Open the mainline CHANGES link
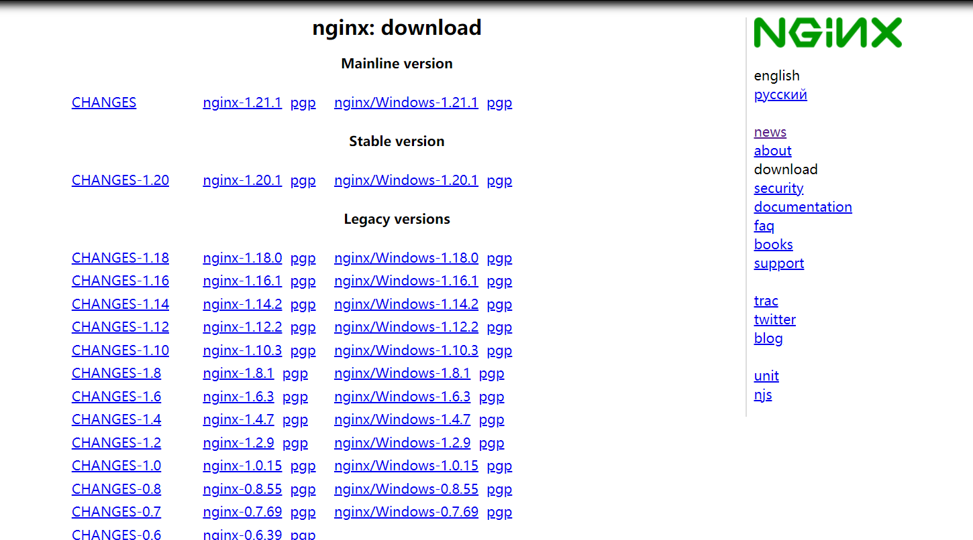Screen dimensions: 973x540 [x=104, y=103]
